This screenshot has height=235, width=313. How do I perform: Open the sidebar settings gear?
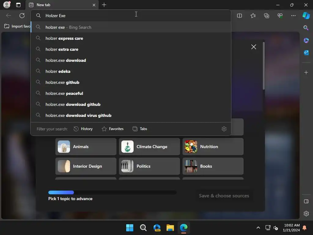[x=306, y=214]
